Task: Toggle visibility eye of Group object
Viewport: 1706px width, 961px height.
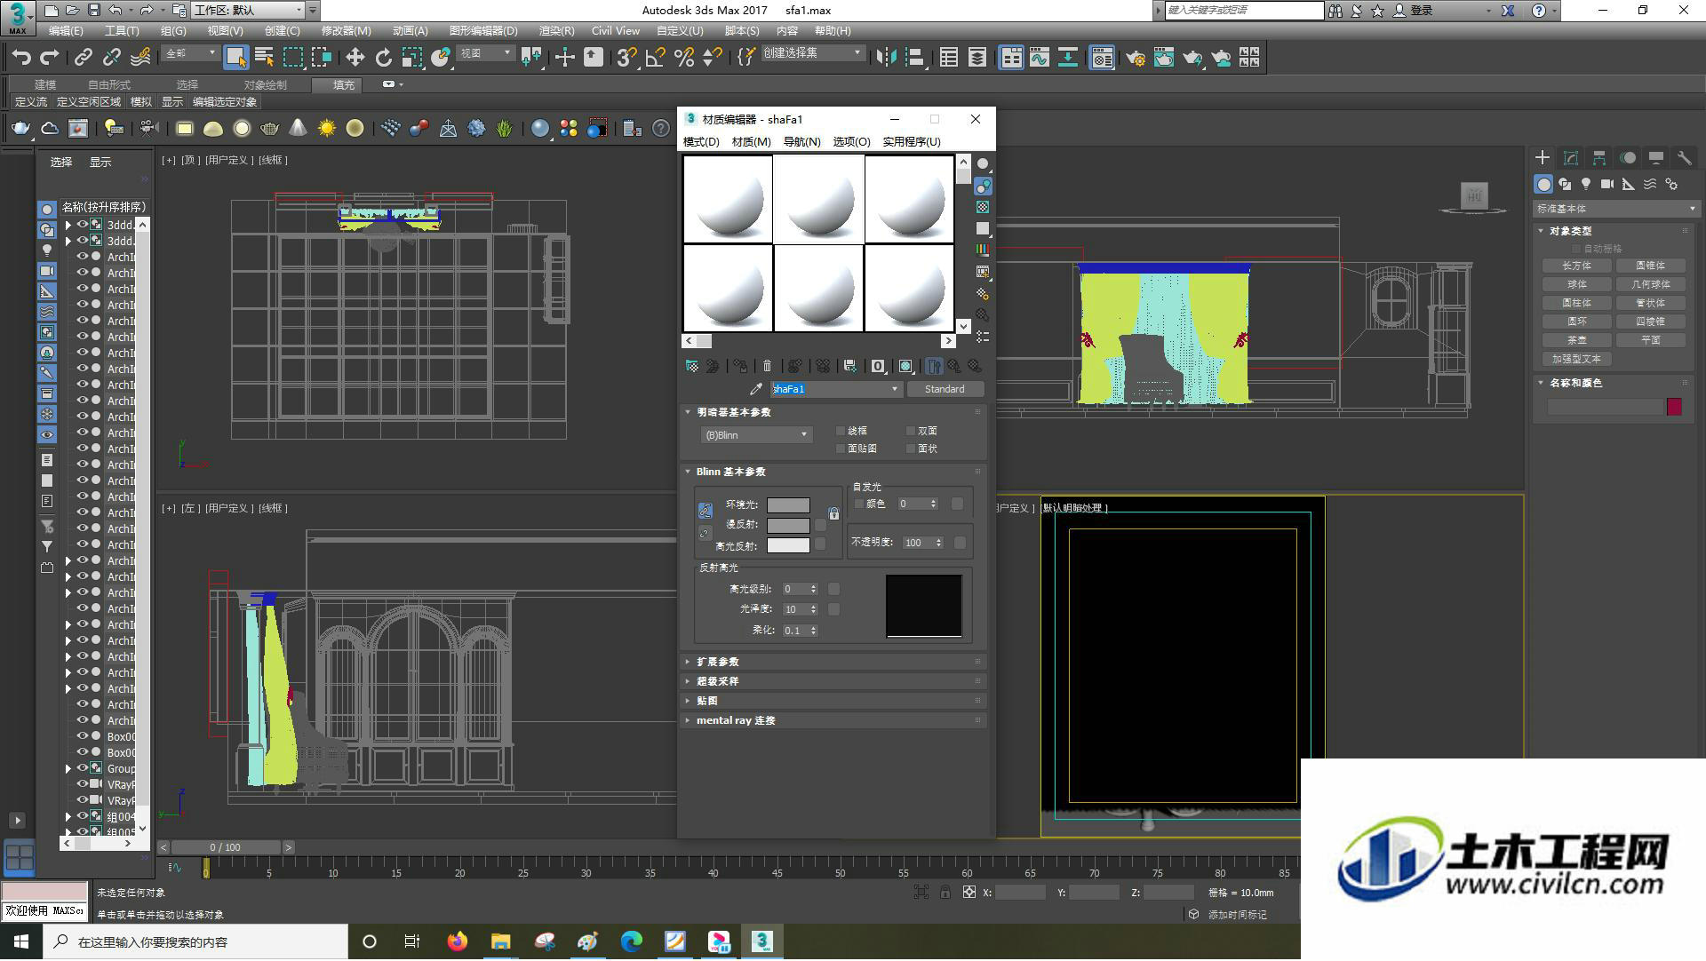Action: [x=82, y=768]
